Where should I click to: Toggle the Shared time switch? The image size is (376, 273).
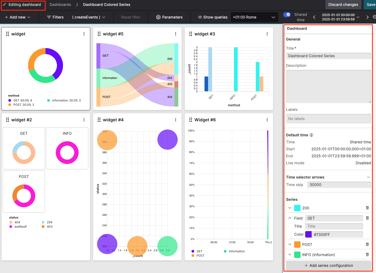pos(287,14)
